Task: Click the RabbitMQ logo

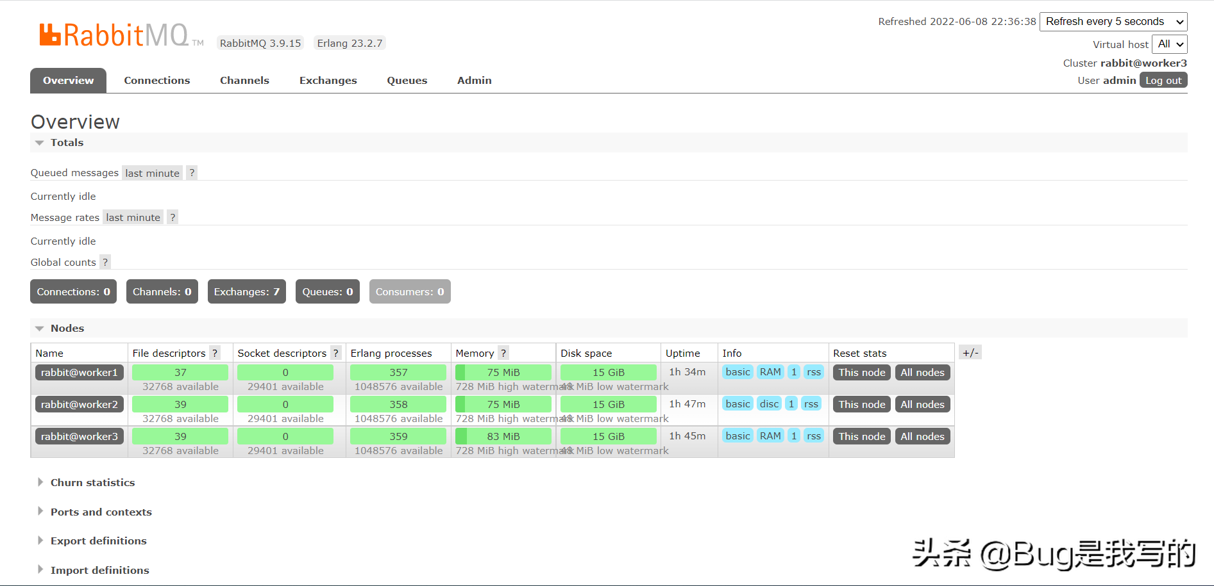Action: coord(121,35)
